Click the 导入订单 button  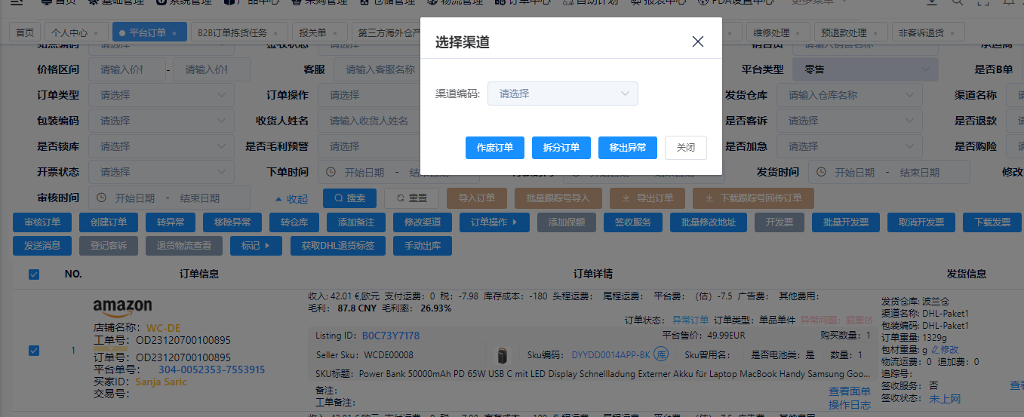[476, 198]
